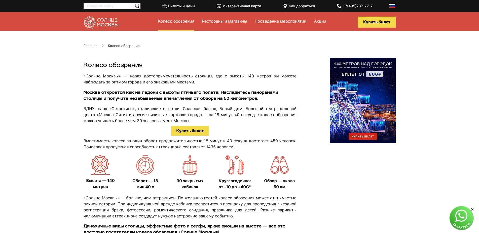Open the language selector with the Russian flag
479x233 pixels.
tap(392, 6)
